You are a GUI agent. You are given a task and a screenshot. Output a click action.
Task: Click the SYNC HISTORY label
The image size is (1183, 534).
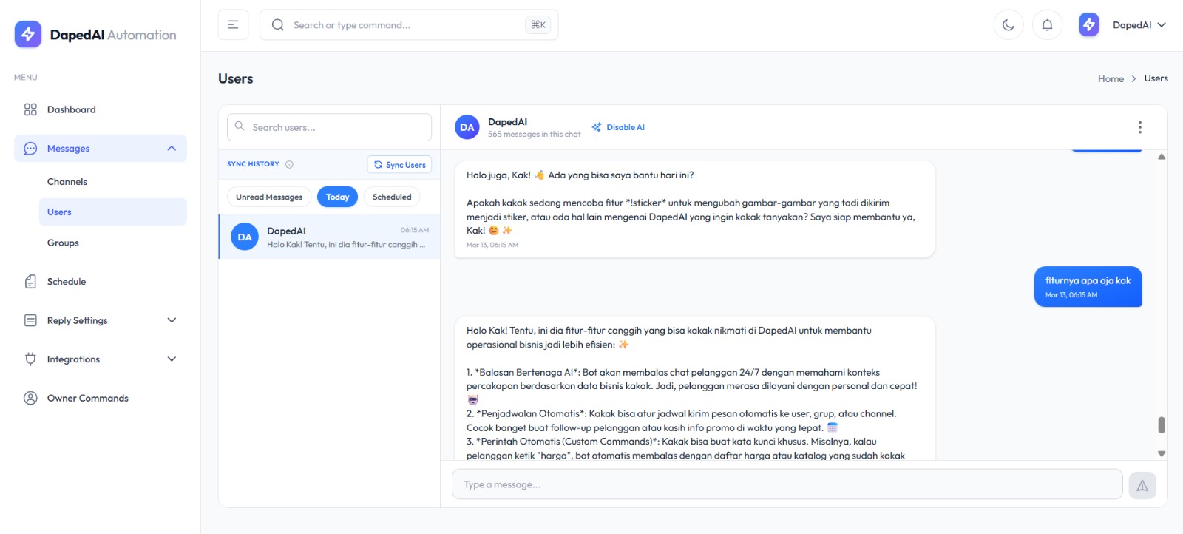(x=253, y=164)
